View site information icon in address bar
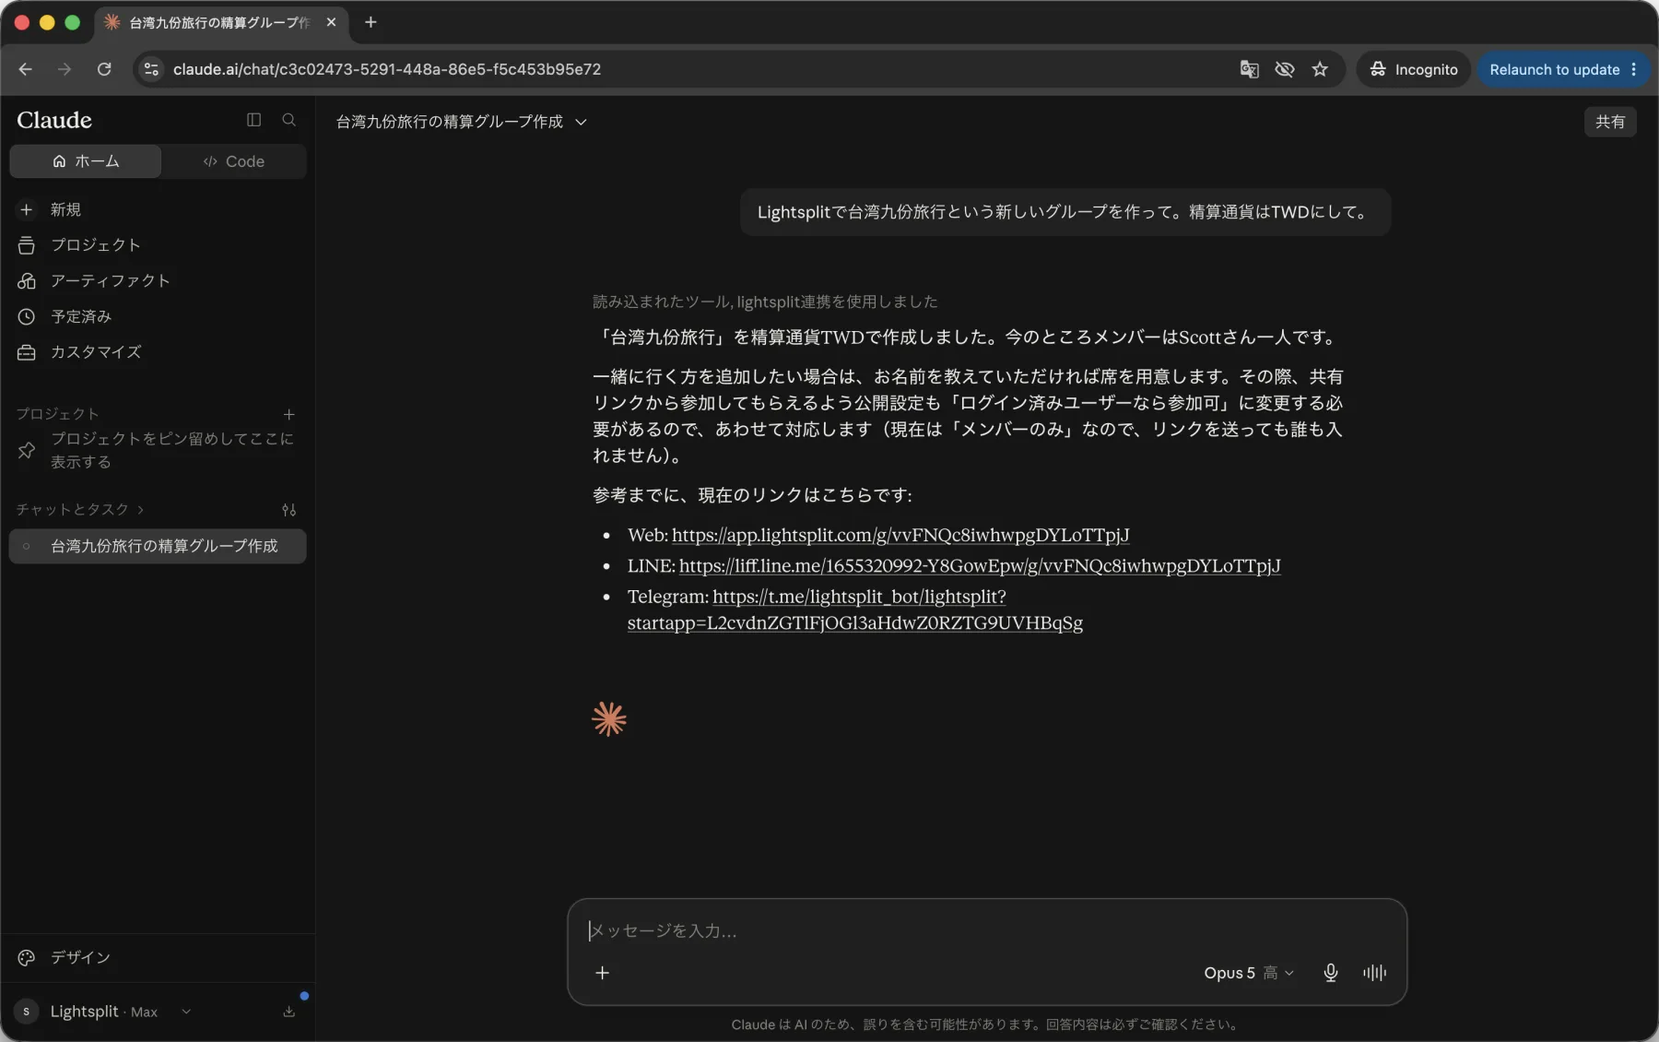The height and width of the screenshot is (1042, 1659). 152,69
